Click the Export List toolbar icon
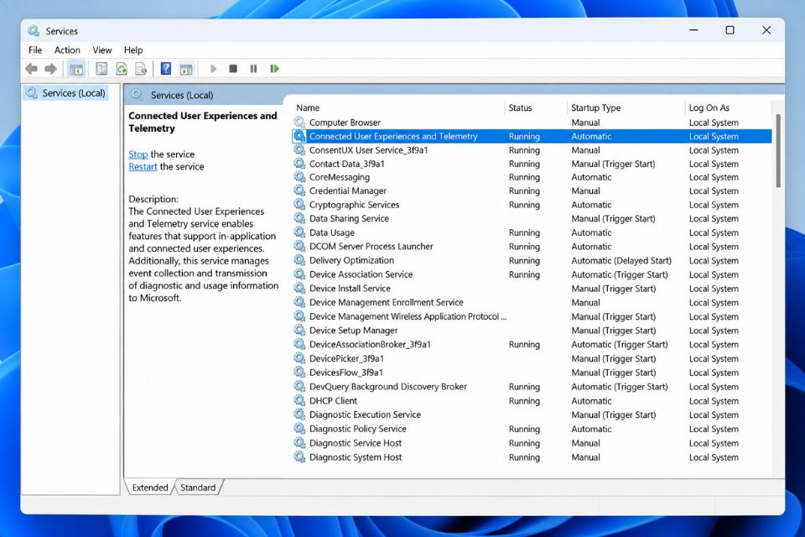 (141, 68)
